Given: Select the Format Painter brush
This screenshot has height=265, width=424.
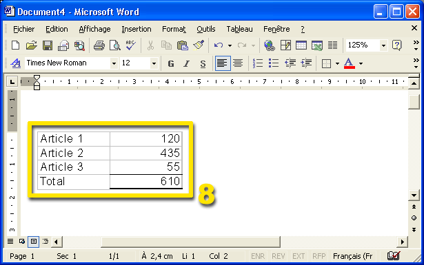Looking at the screenshot, I should click(199, 45).
